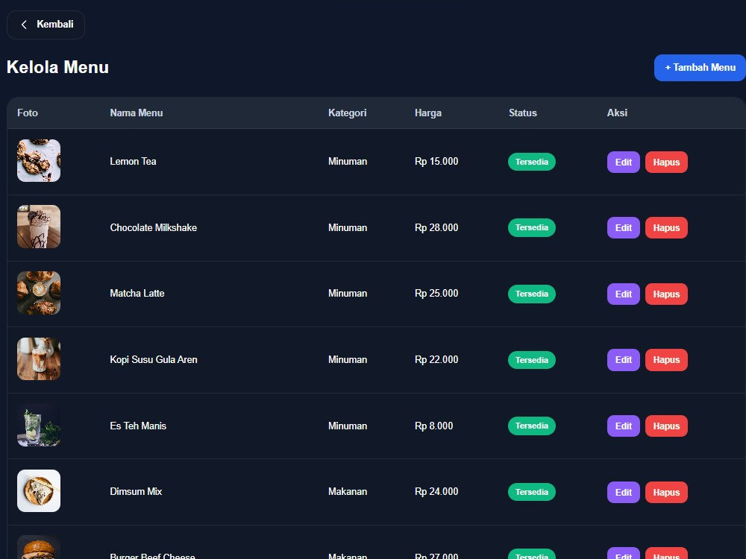Click Tersedia badge for Chocolate Milkshake
The width and height of the screenshot is (746, 559).
[x=531, y=227]
